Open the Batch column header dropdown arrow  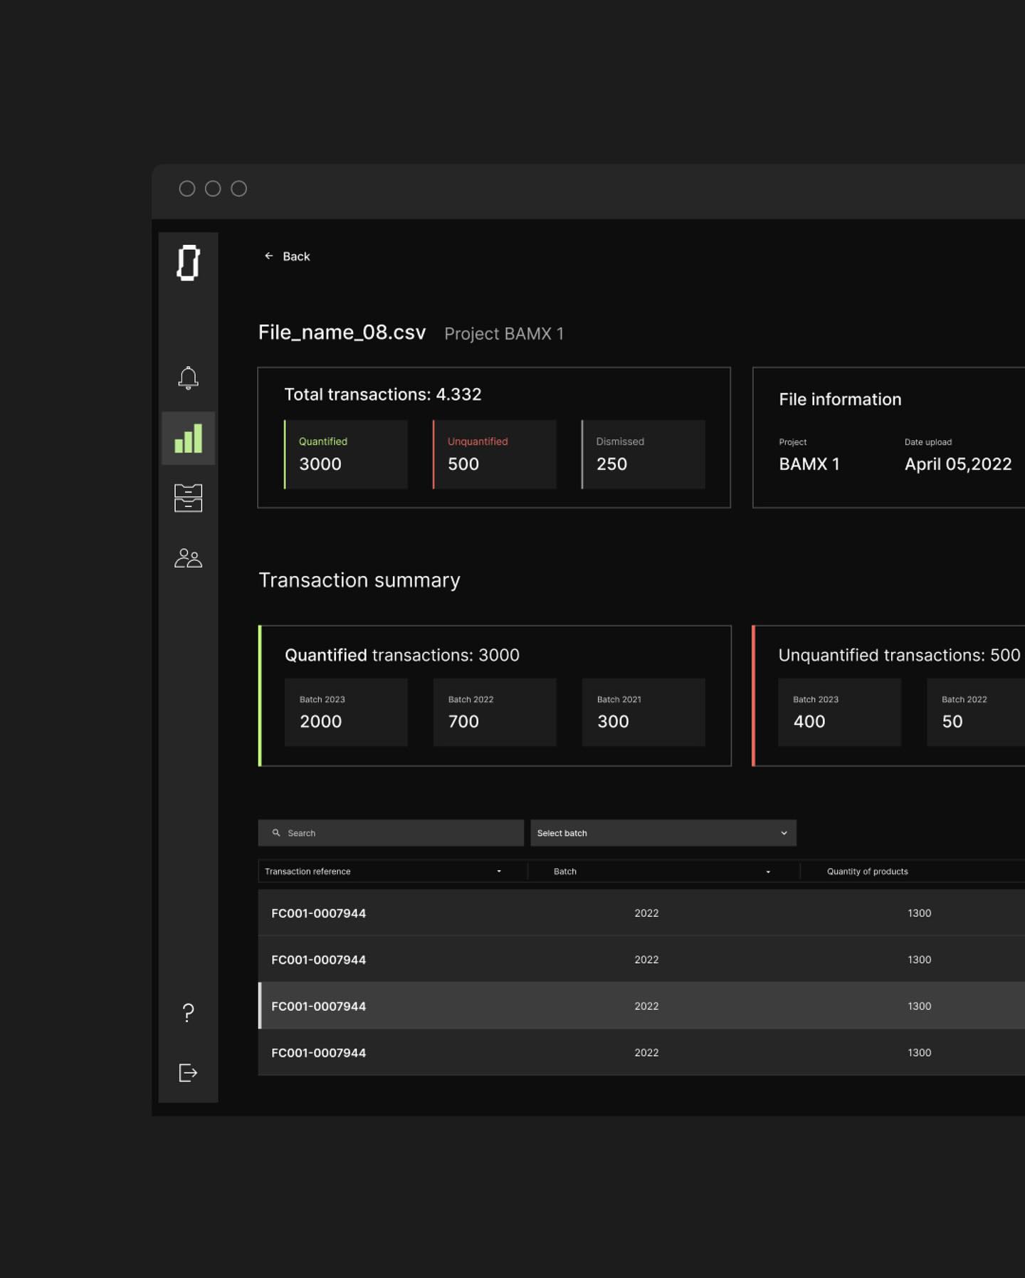(768, 871)
